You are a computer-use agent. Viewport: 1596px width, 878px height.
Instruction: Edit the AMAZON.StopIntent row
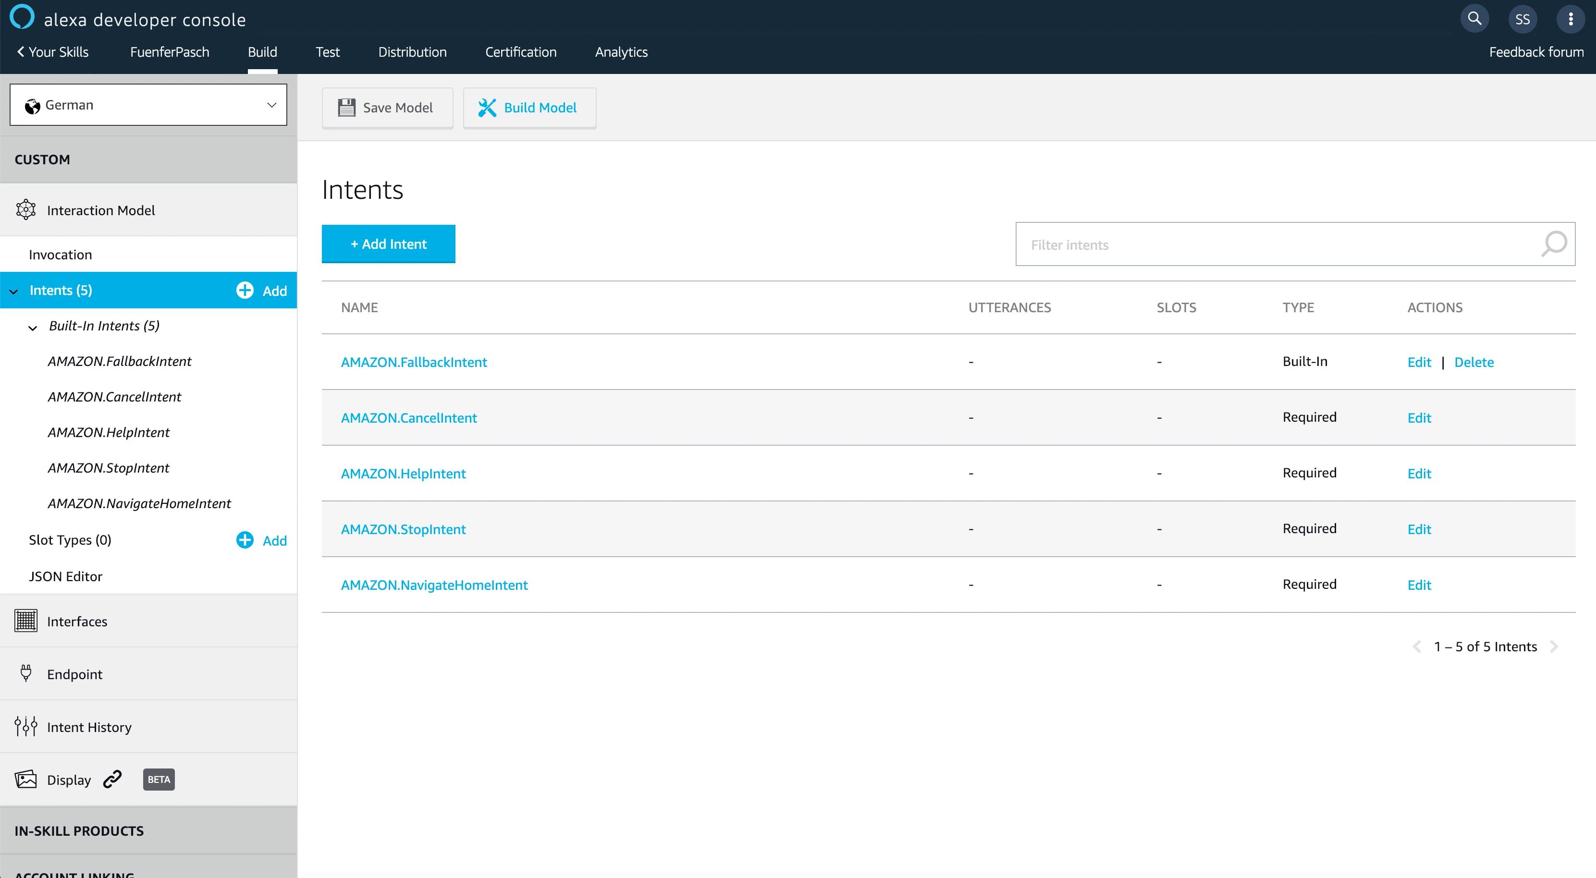(1419, 529)
